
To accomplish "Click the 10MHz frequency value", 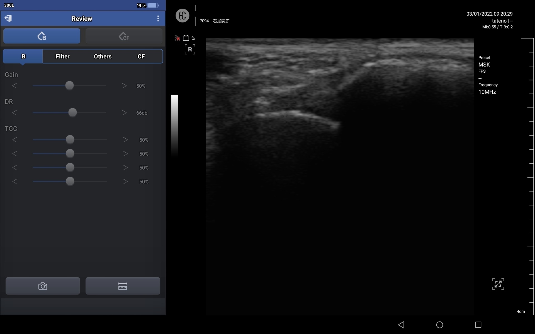I will tap(487, 92).
